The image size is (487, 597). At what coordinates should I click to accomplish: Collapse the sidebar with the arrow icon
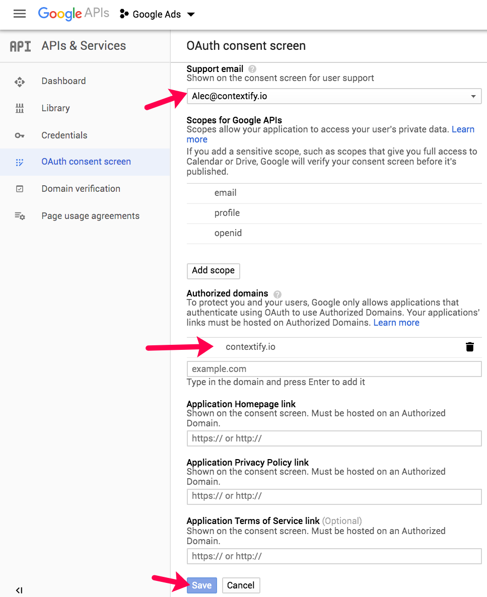pyautogui.click(x=19, y=590)
